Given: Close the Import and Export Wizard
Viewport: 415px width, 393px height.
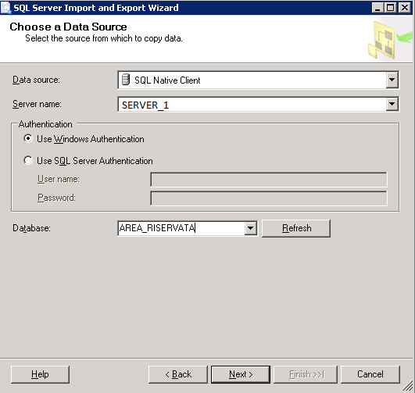Looking at the screenshot, I should tap(405, 7).
